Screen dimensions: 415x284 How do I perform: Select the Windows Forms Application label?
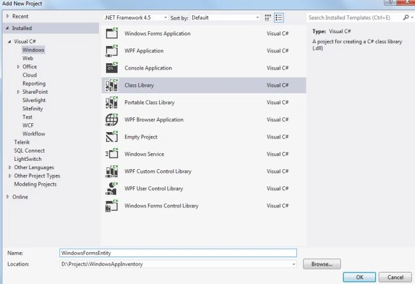tap(158, 34)
